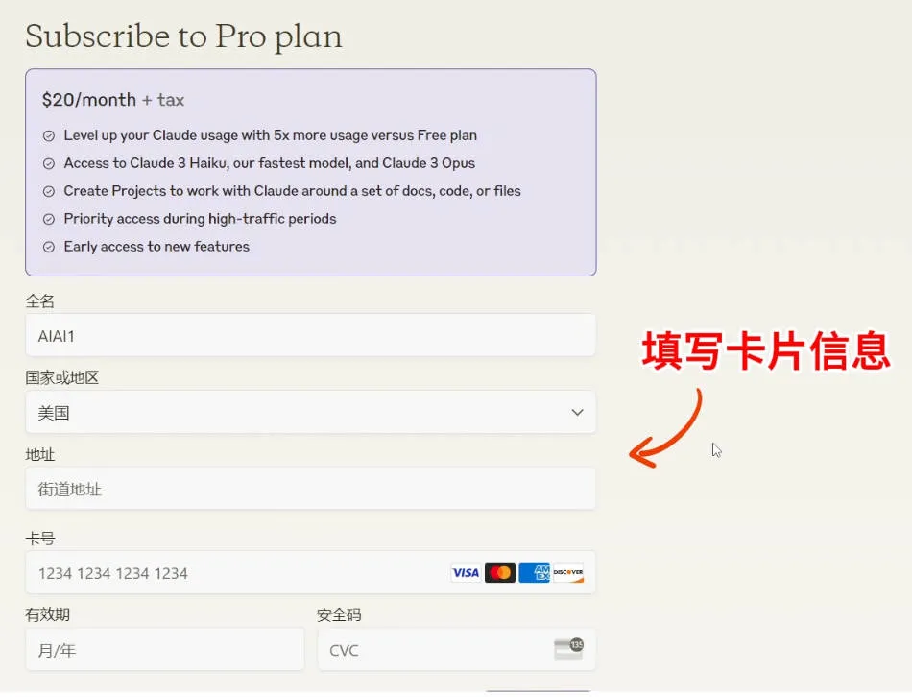Click checkmark icon beside 'Priority access'
This screenshot has width=912, height=697.
(x=49, y=219)
